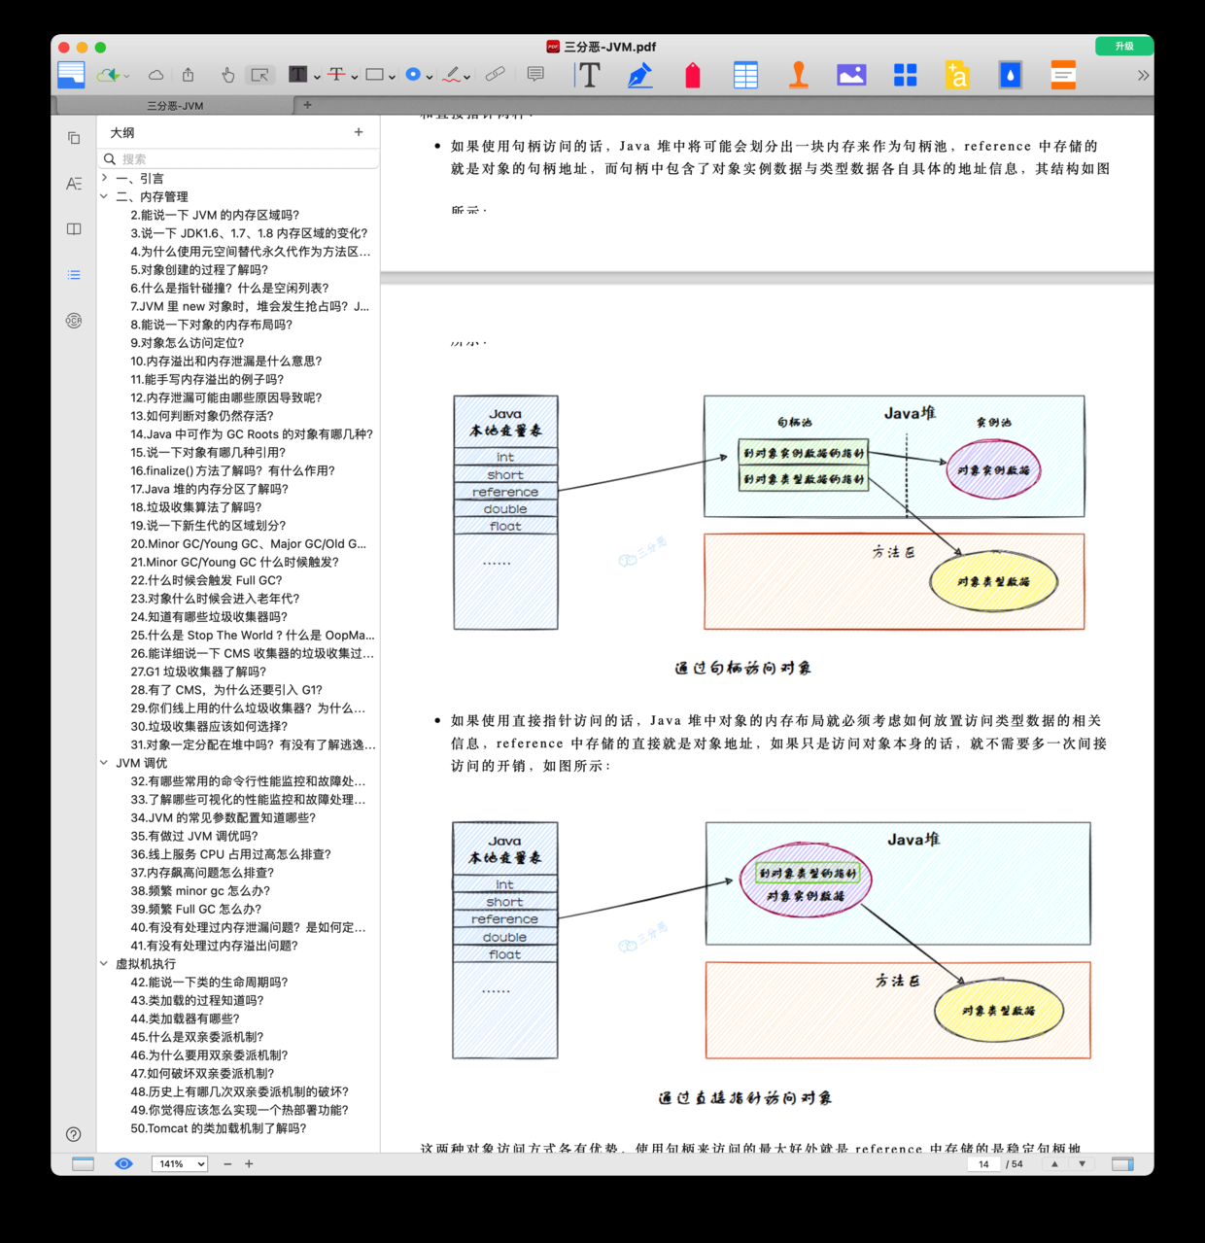Collapse the 二、内存管理 outline section
This screenshot has width=1205, height=1243.
pyautogui.click(x=104, y=195)
